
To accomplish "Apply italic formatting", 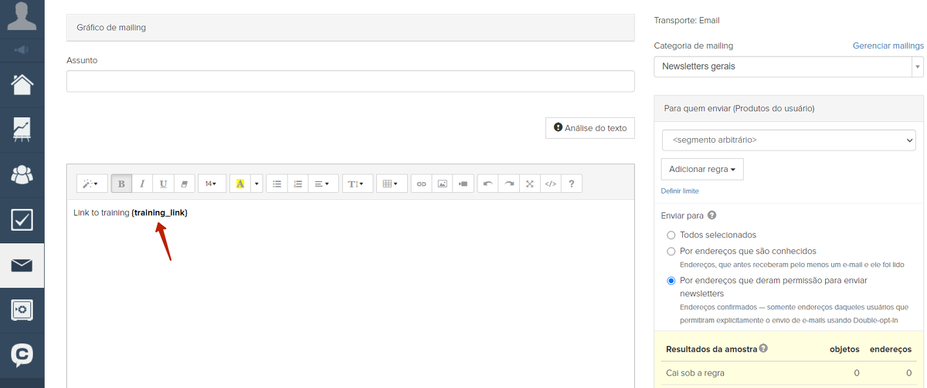I will coord(142,184).
